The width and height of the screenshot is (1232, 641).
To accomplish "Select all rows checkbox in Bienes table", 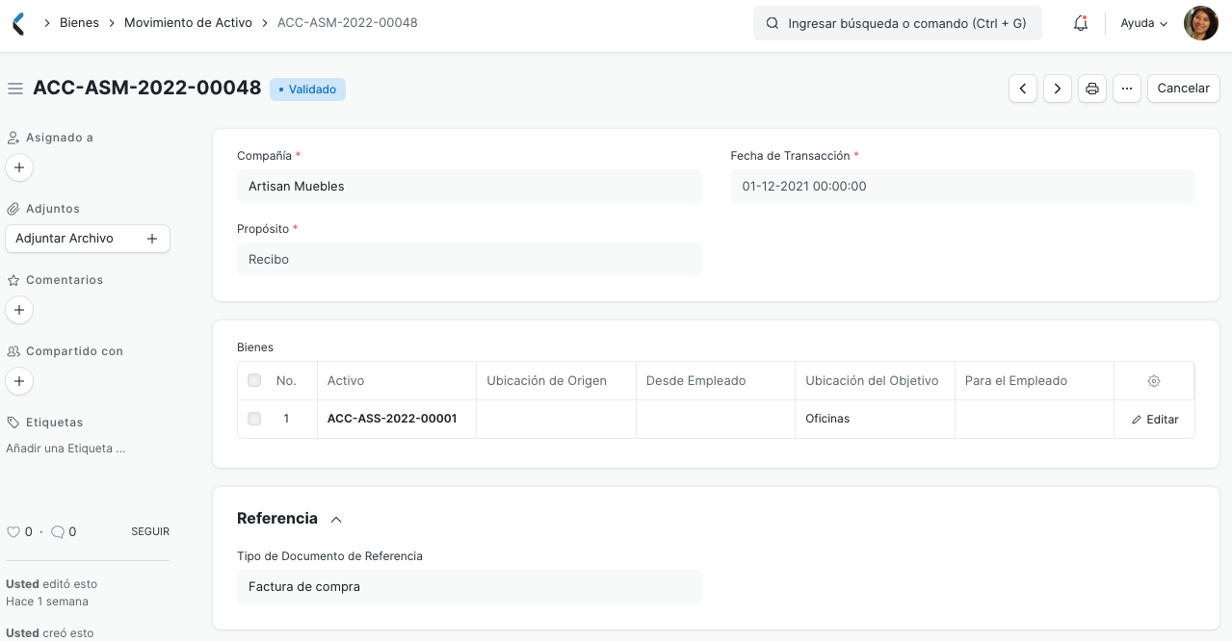I will click(x=254, y=380).
